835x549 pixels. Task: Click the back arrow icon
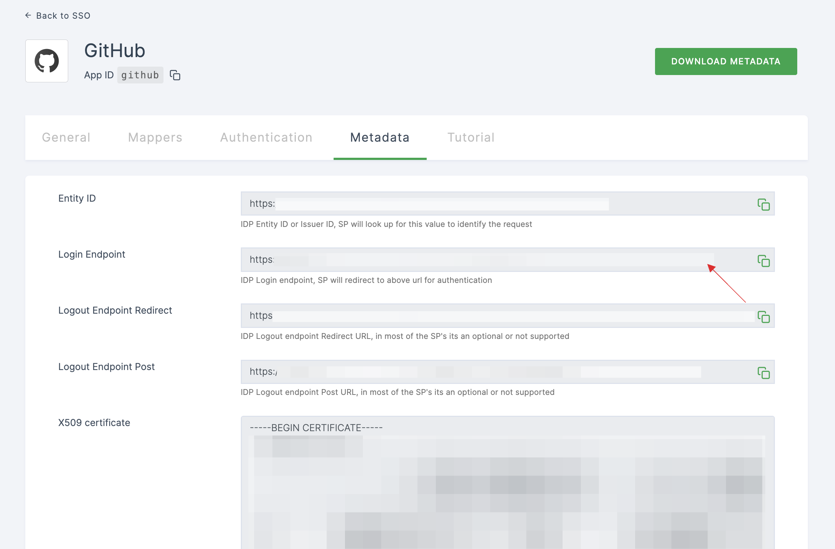point(28,15)
